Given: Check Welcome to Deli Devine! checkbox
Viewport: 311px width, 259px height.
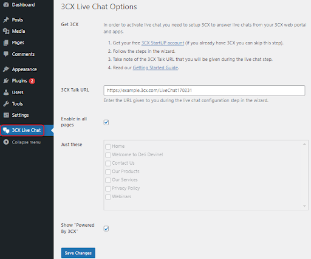Looking at the screenshot, I should point(108,155).
